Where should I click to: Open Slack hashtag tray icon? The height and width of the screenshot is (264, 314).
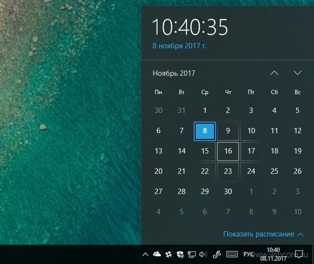[169, 254]
